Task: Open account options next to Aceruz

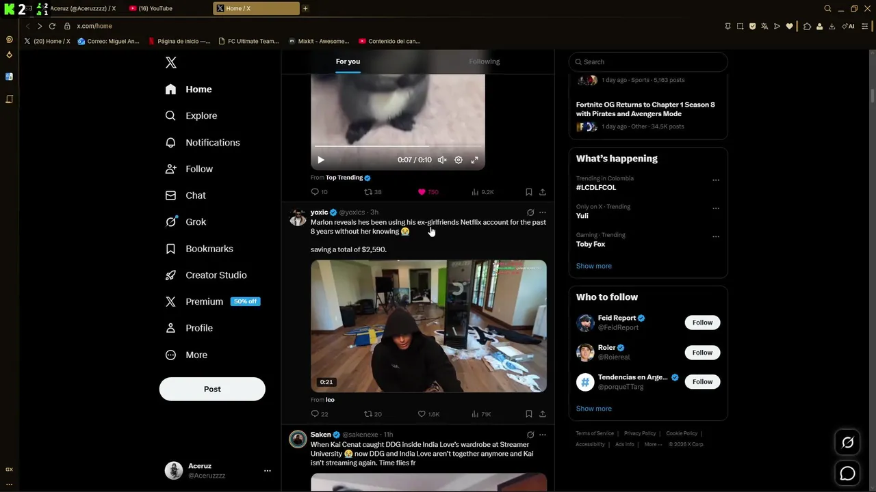Action: coord(268,471)
